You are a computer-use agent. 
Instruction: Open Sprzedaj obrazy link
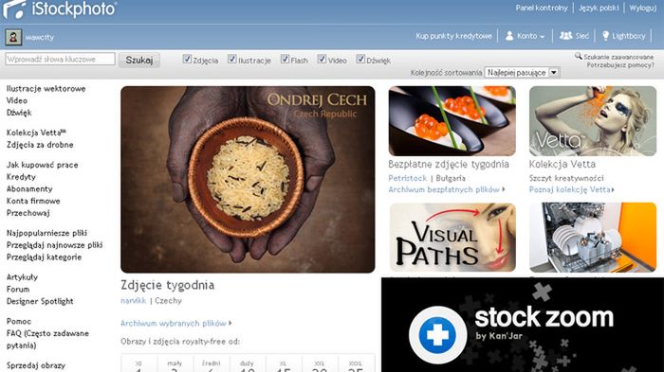pos(36,365)
